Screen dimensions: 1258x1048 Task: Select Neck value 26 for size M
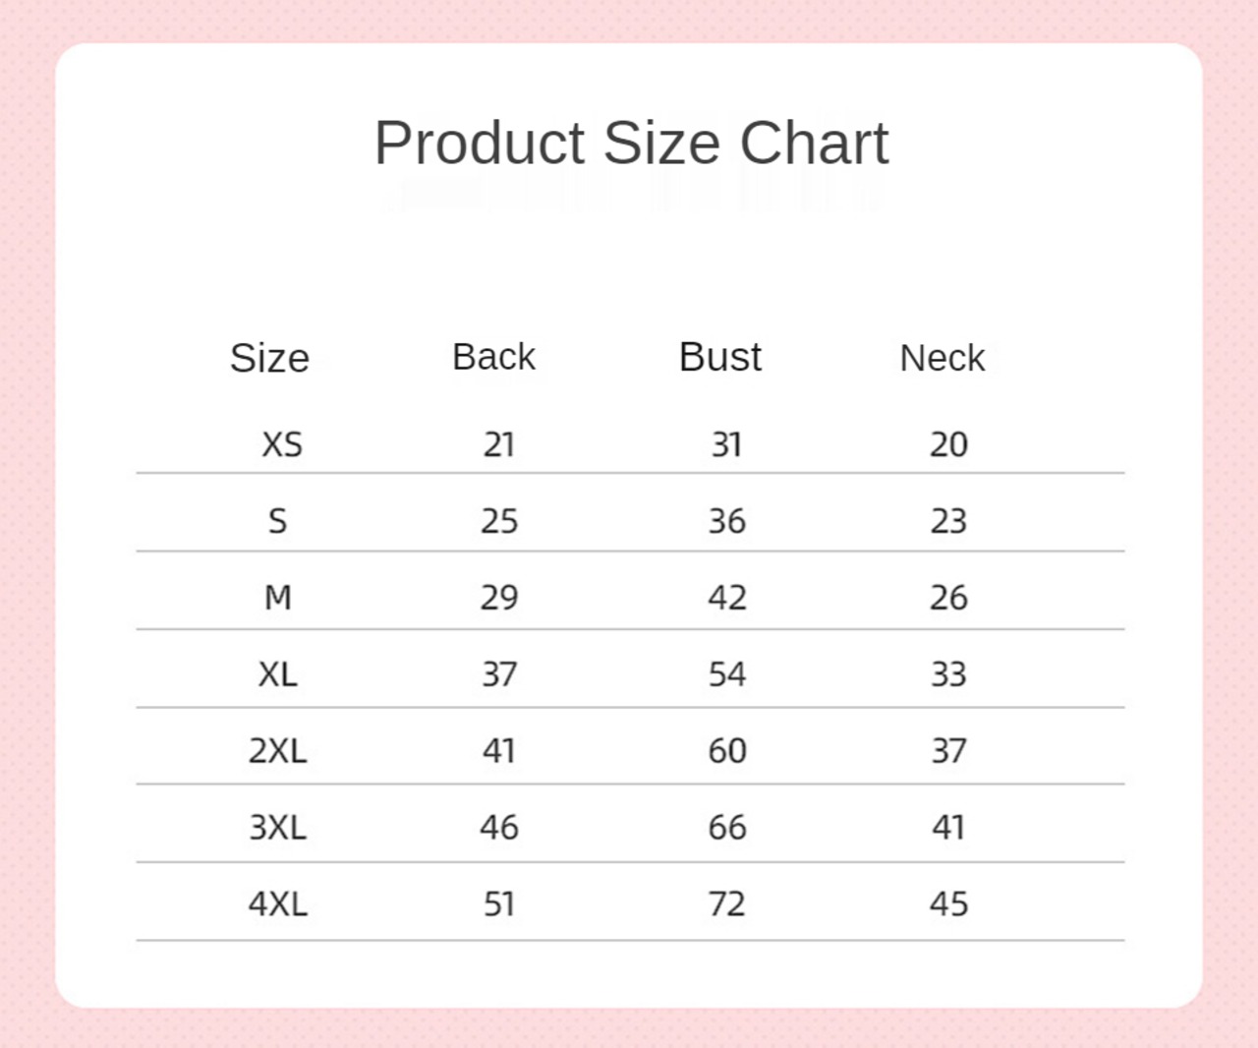[948, 598]
